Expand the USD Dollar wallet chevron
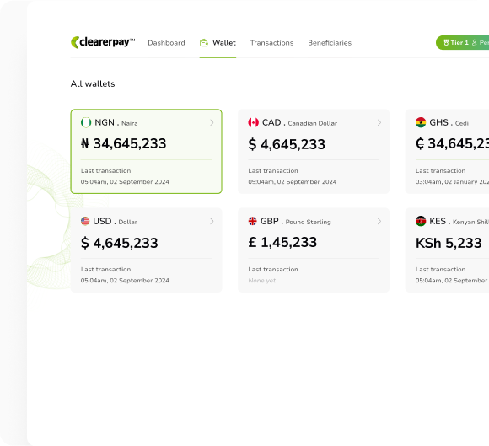The height and width of the screenshot is (446, 489). [212, 222]
